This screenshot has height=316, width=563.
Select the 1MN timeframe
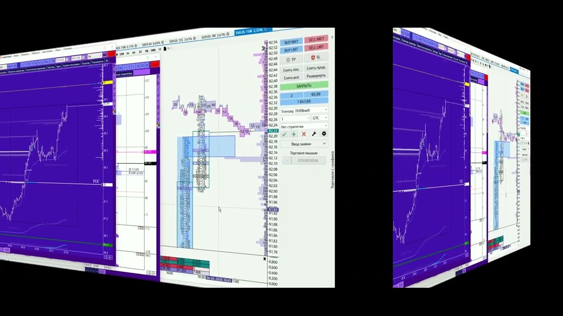point(153,50)
